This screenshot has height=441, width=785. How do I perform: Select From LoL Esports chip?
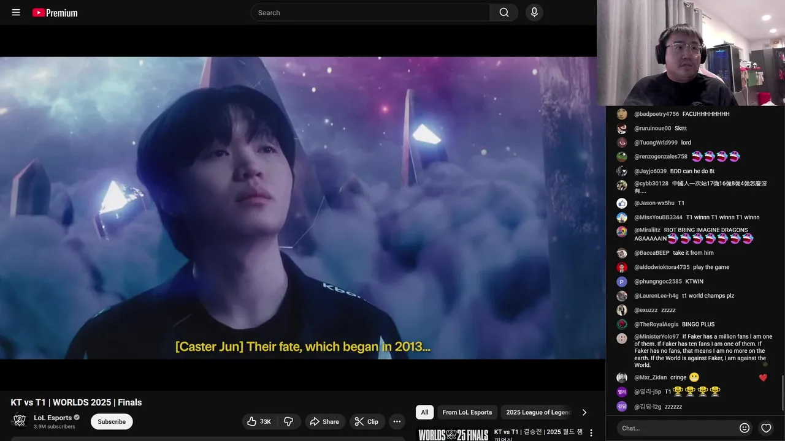click(x=467, y=412)
